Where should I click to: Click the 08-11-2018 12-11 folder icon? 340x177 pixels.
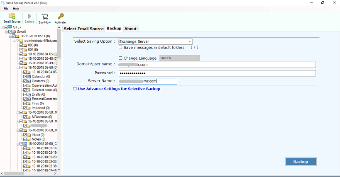[17, 36]
